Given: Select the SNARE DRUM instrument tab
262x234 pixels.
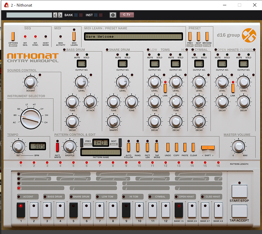Looking at the screenshot, I should [x=80, y=197].
